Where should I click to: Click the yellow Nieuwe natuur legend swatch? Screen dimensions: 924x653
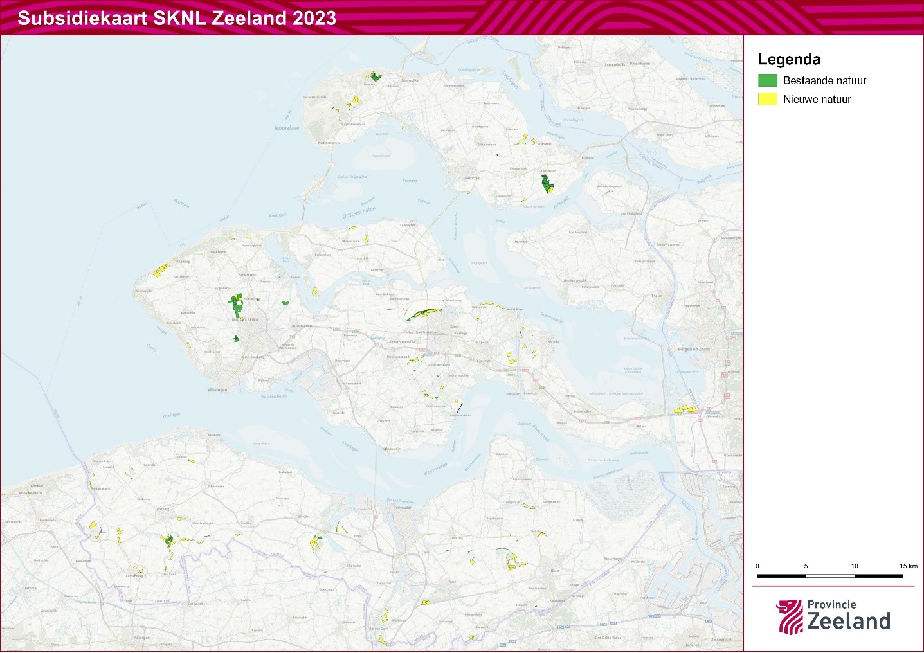[768, 99]
